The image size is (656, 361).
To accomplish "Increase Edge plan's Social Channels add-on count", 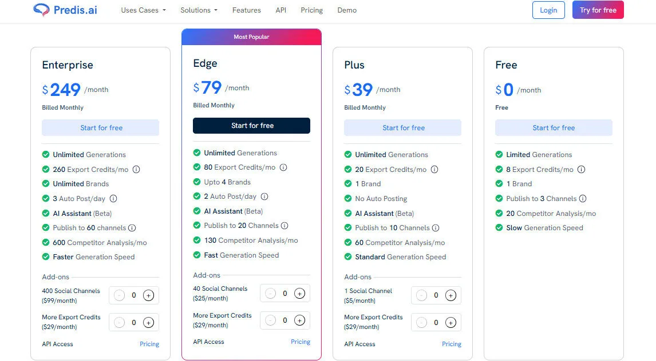I will tap(300, 293).
